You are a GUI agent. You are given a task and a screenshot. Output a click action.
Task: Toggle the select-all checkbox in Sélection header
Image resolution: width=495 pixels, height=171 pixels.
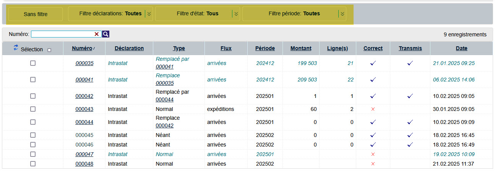49,50
